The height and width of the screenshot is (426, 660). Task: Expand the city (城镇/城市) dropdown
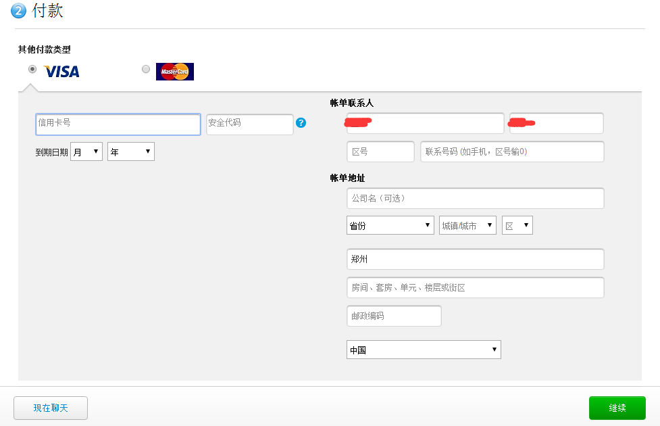[467, 226]
